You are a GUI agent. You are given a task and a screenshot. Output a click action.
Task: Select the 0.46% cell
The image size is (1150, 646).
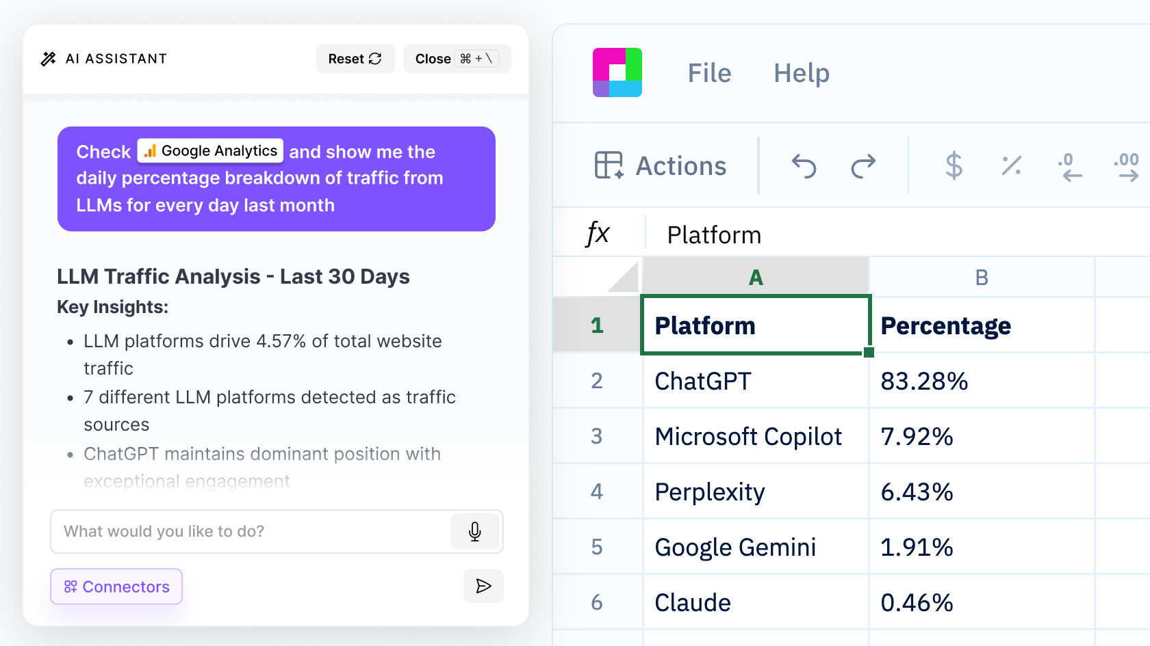982,602
